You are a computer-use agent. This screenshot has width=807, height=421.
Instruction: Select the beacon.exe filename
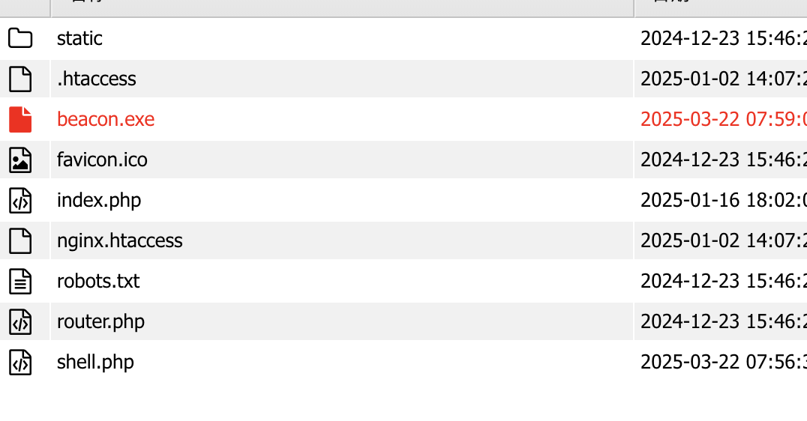(x=106, y=119)
